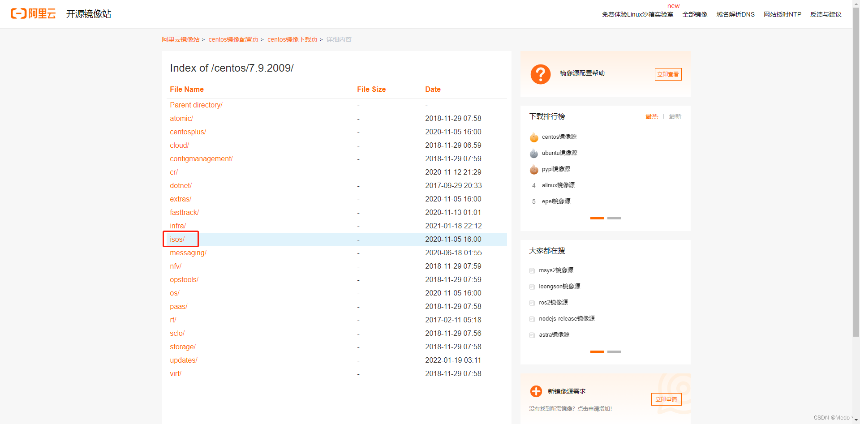Click the gold rank medal beside centos镜像源
The width and height of the screenshot is (860, 424).
[534, 137]
